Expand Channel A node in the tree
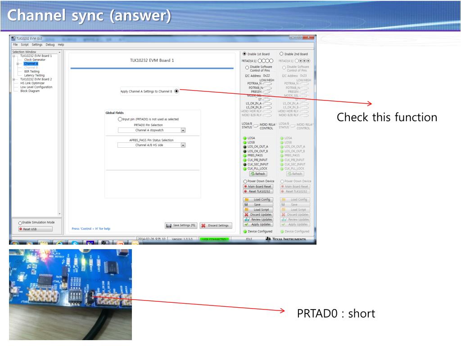 coord(18,64)
